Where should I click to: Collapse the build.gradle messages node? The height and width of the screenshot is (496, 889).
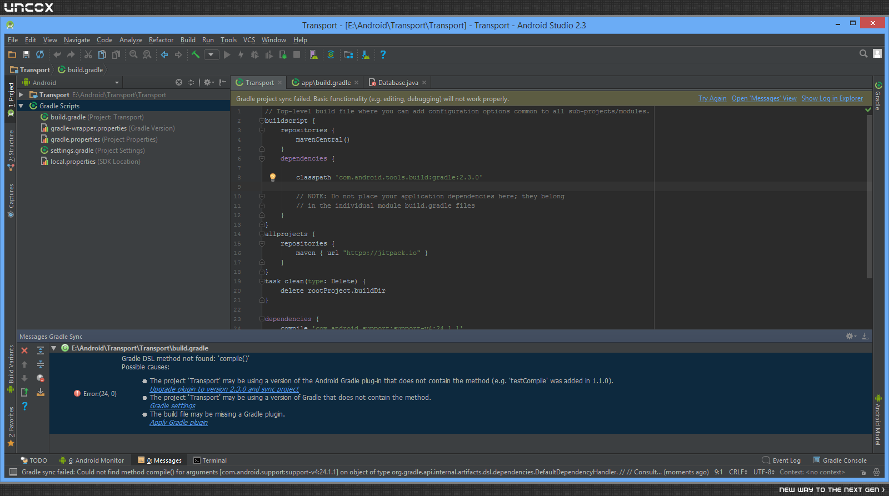[54, 348]
